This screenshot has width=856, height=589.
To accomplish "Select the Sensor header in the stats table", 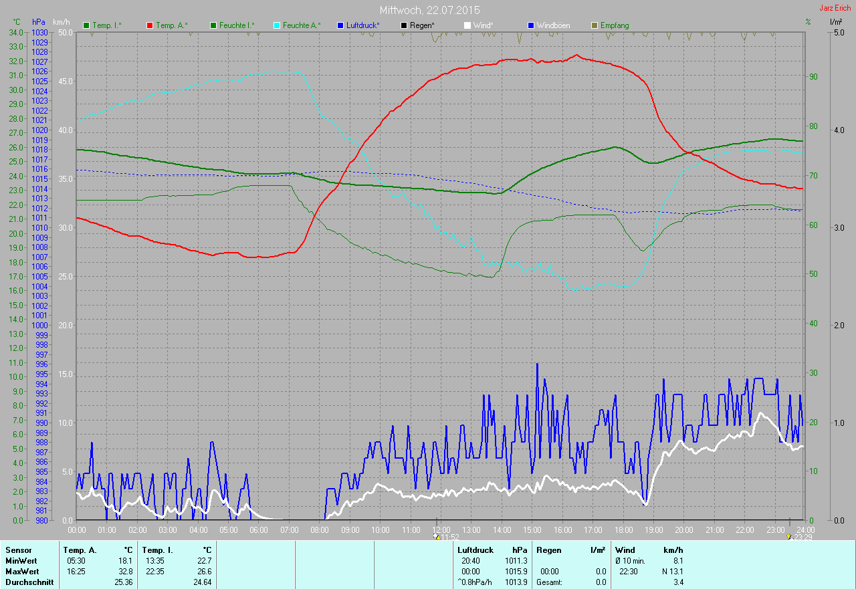I will tap(18, 550).
